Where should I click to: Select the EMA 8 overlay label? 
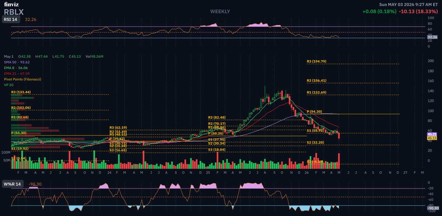click(16, 68)
